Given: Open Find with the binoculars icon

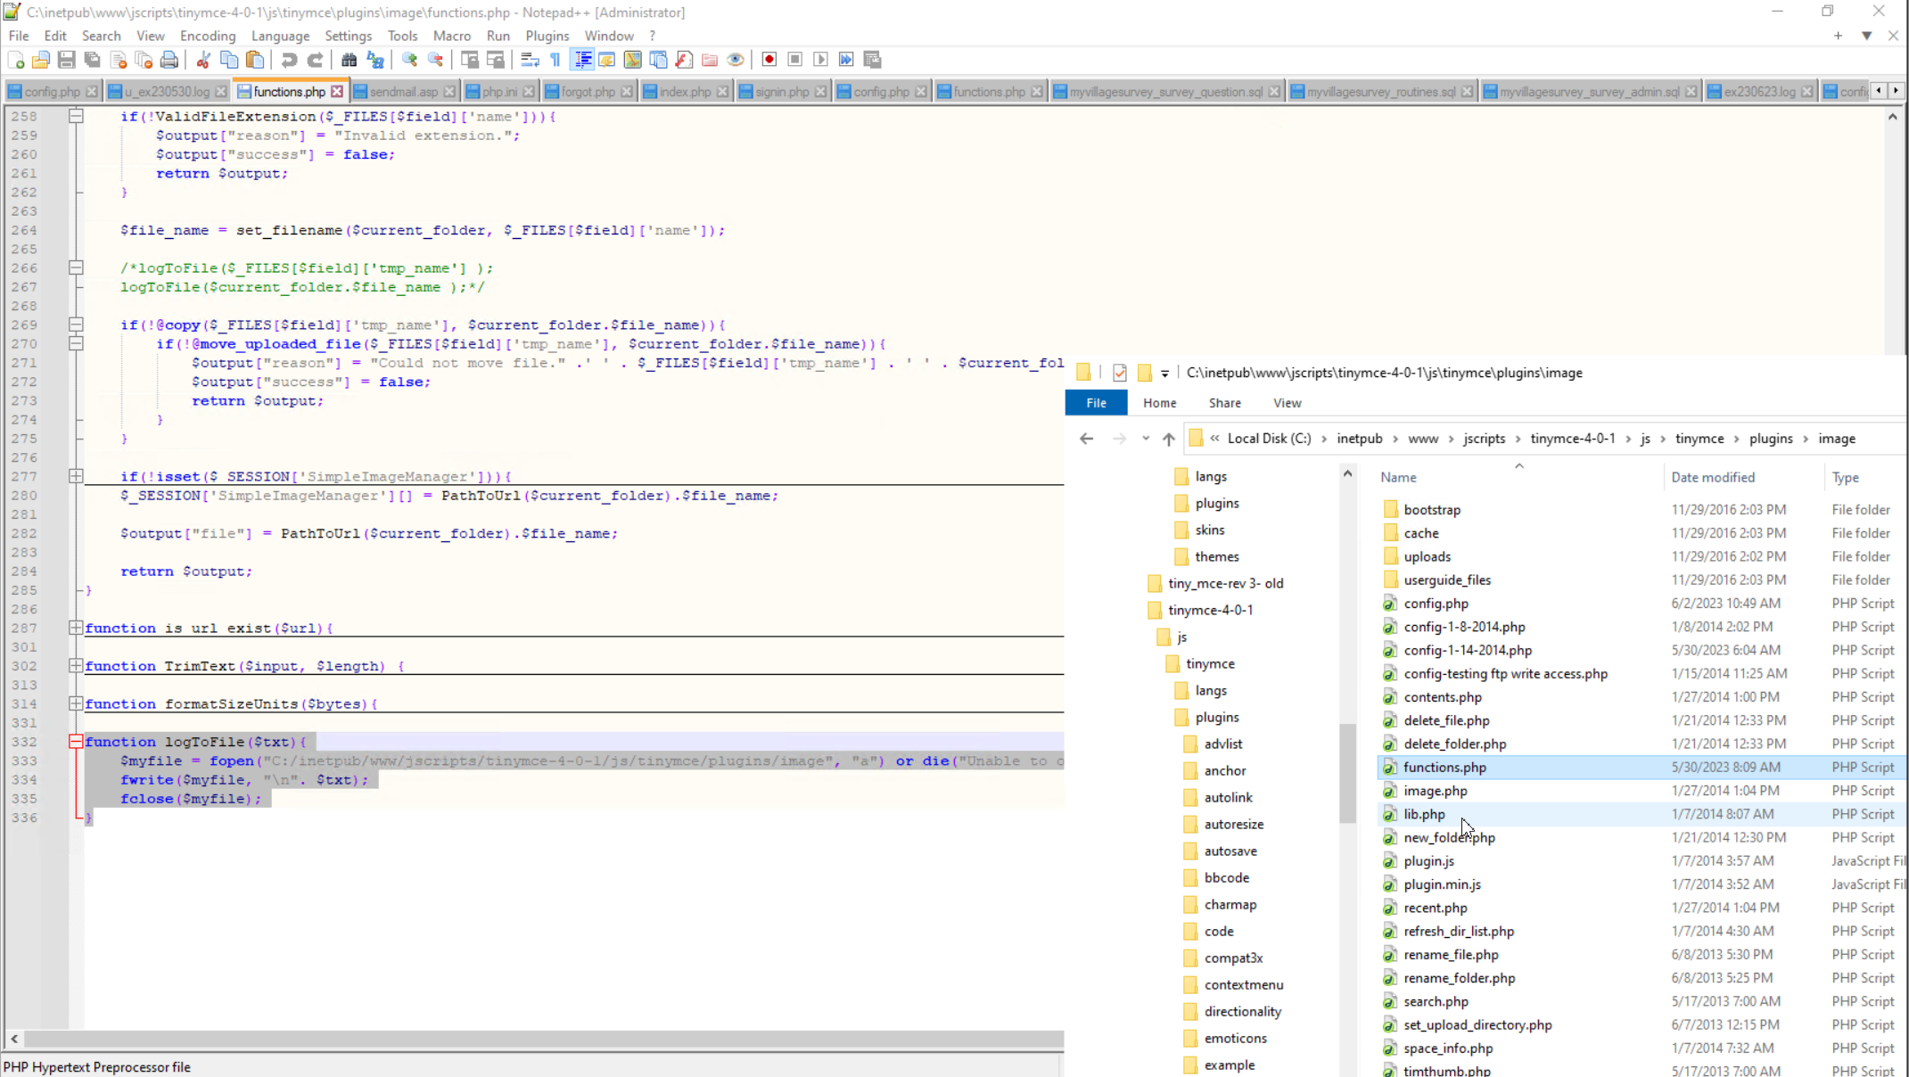Looking at the screenshot, I should tap(349, 60).
